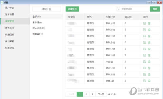Click the magnifier icon in the search box
Viewport: 163px width, 99px height.
click(x=118, y=9)
